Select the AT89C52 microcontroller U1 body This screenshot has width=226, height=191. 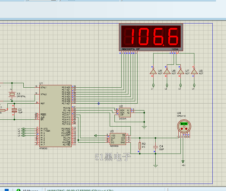[x=56, y=116]
